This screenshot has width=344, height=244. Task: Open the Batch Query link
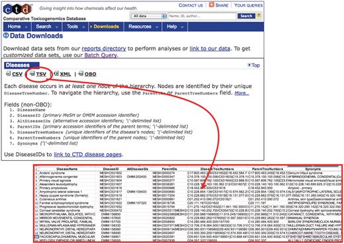click(101, 55)
